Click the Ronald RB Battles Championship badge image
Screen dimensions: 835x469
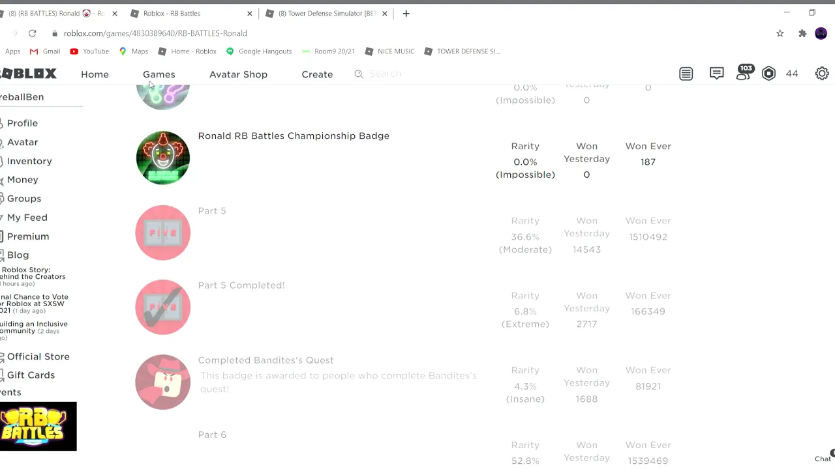[x=162, y=158]
